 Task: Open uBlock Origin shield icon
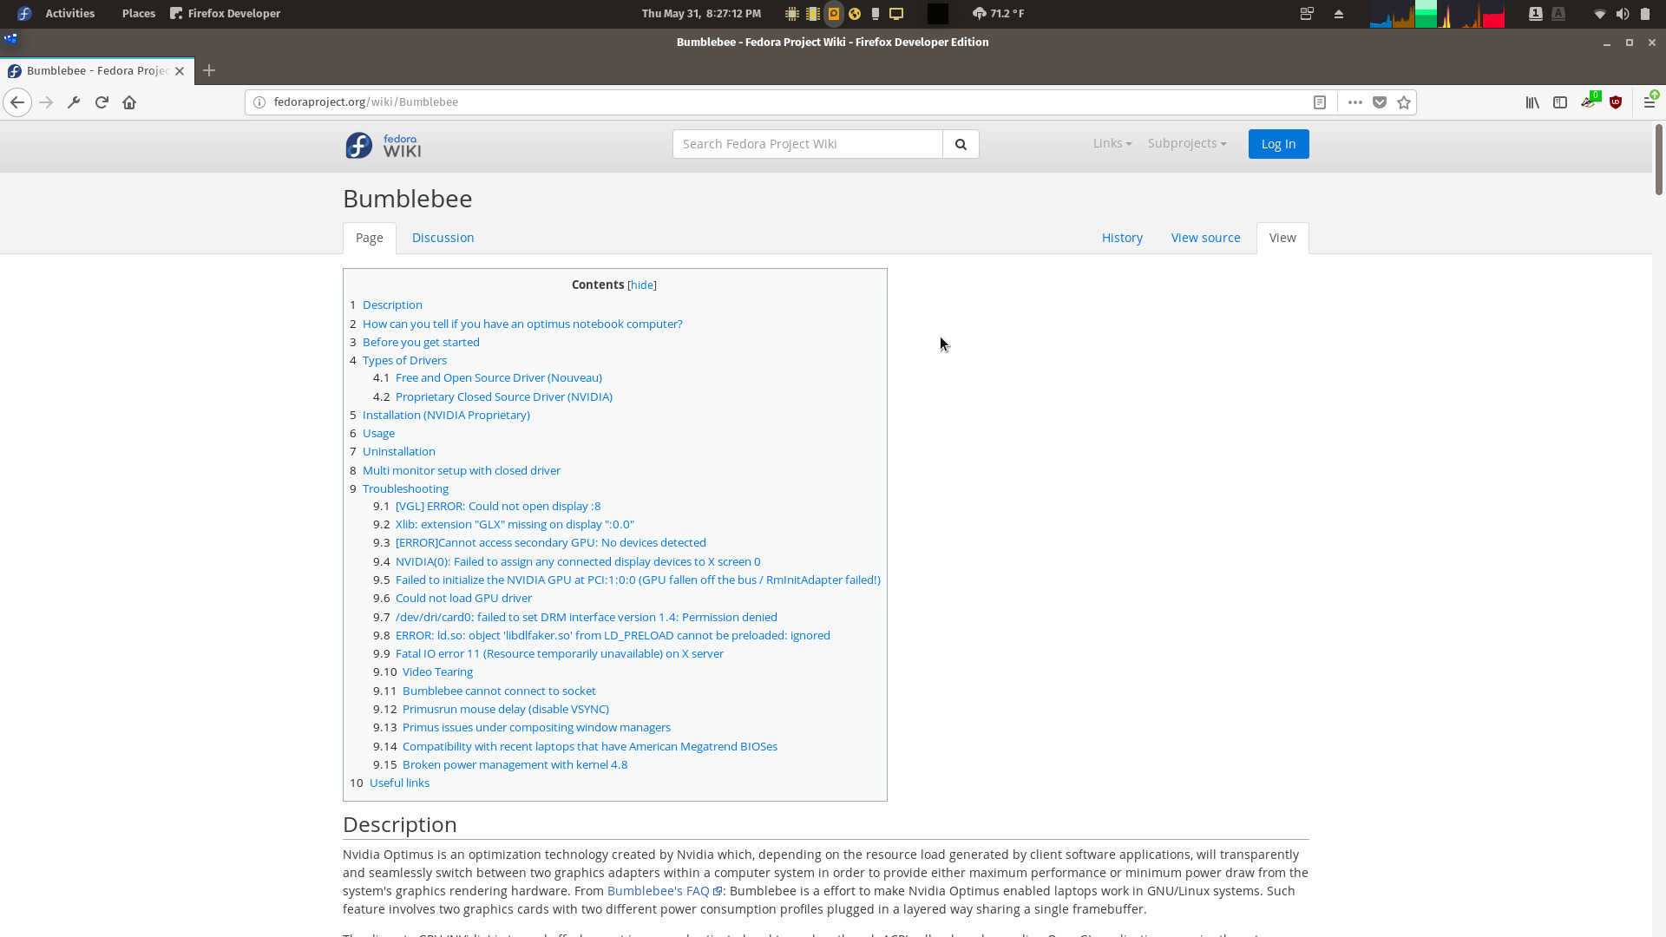click(x=1616, y=102)
